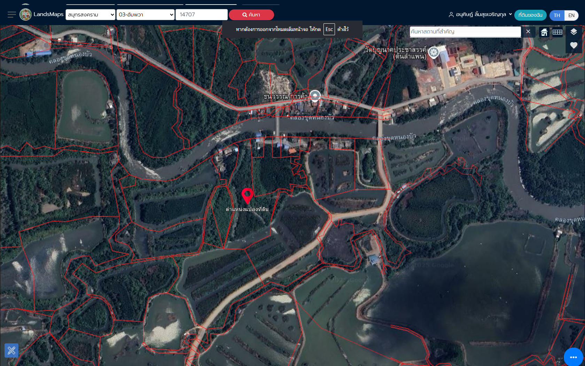Open the map layers panel
Viewport: 585px width, 366px height.
[x=574, y=32]
